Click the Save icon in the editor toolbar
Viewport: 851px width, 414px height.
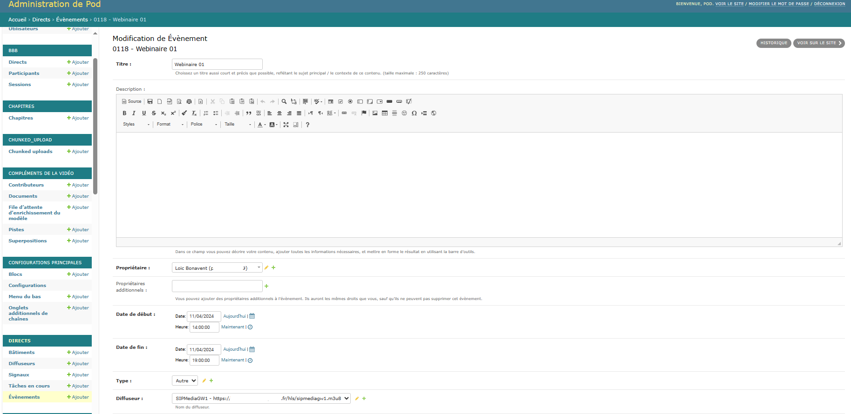tap(150, 101)
